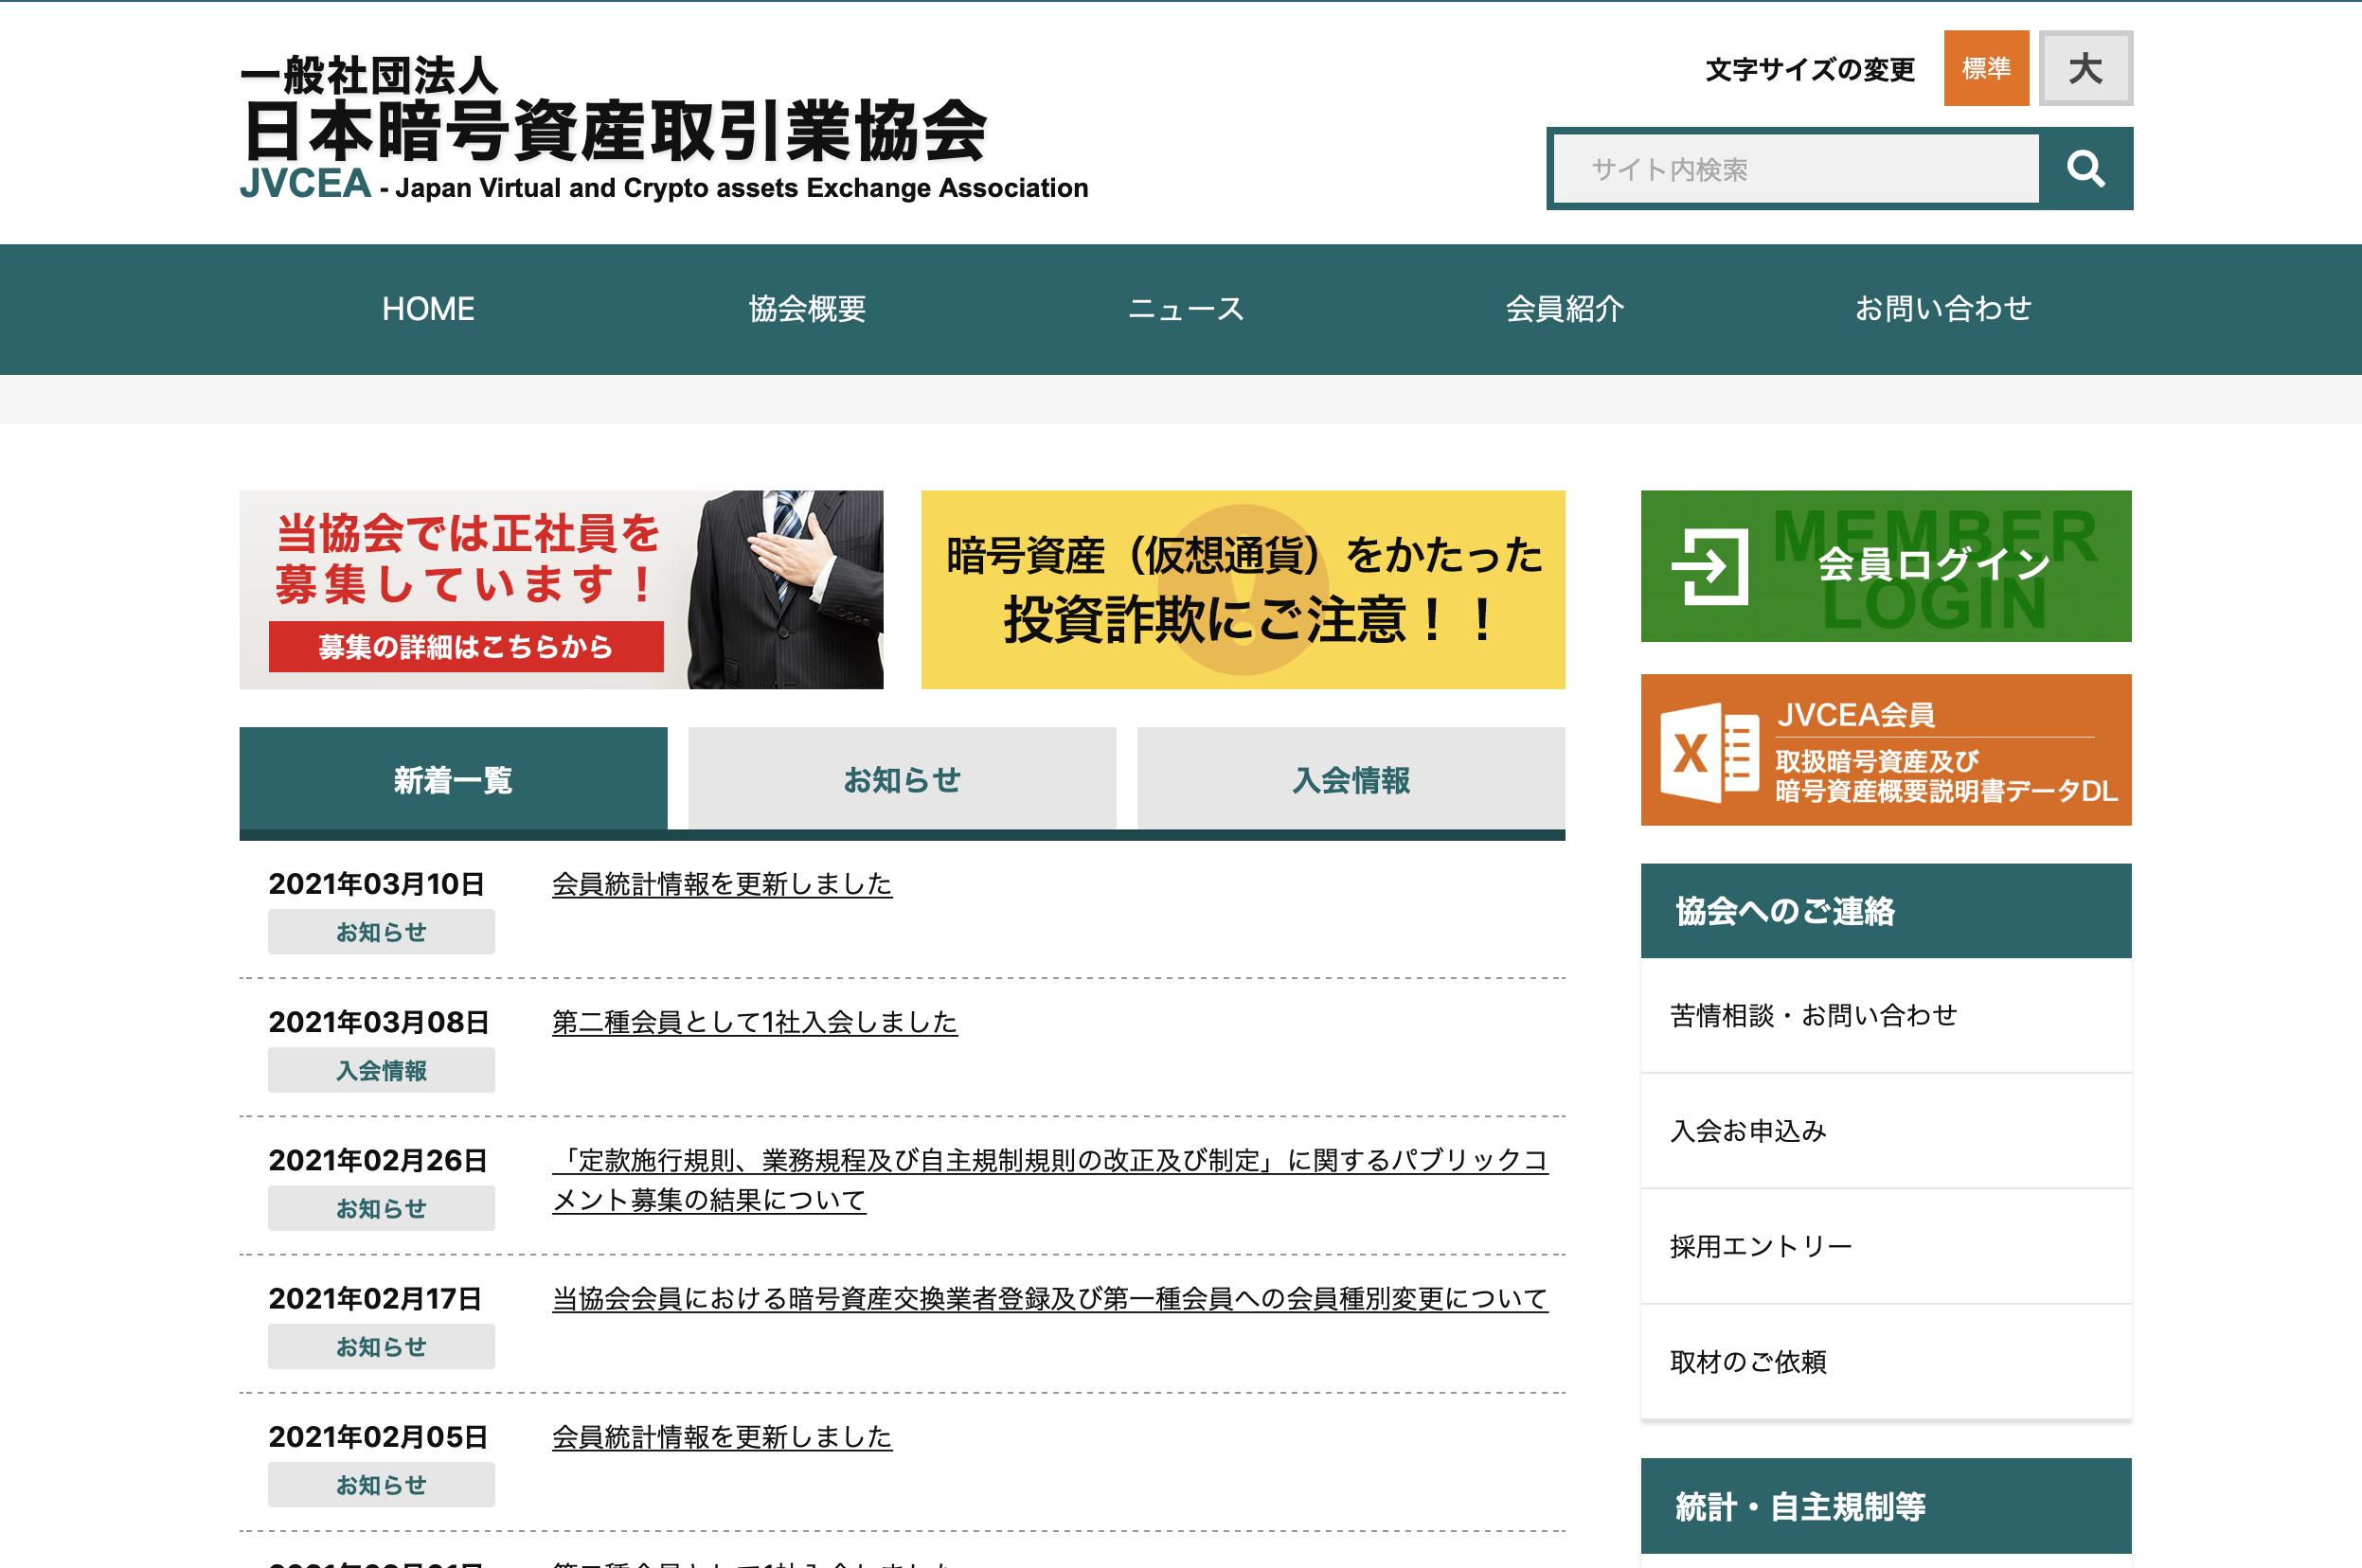Open the 暗号資産概要説明書データDL banner
This screenshot has height=1568, width=2362.
click(x=1886, y=750)
